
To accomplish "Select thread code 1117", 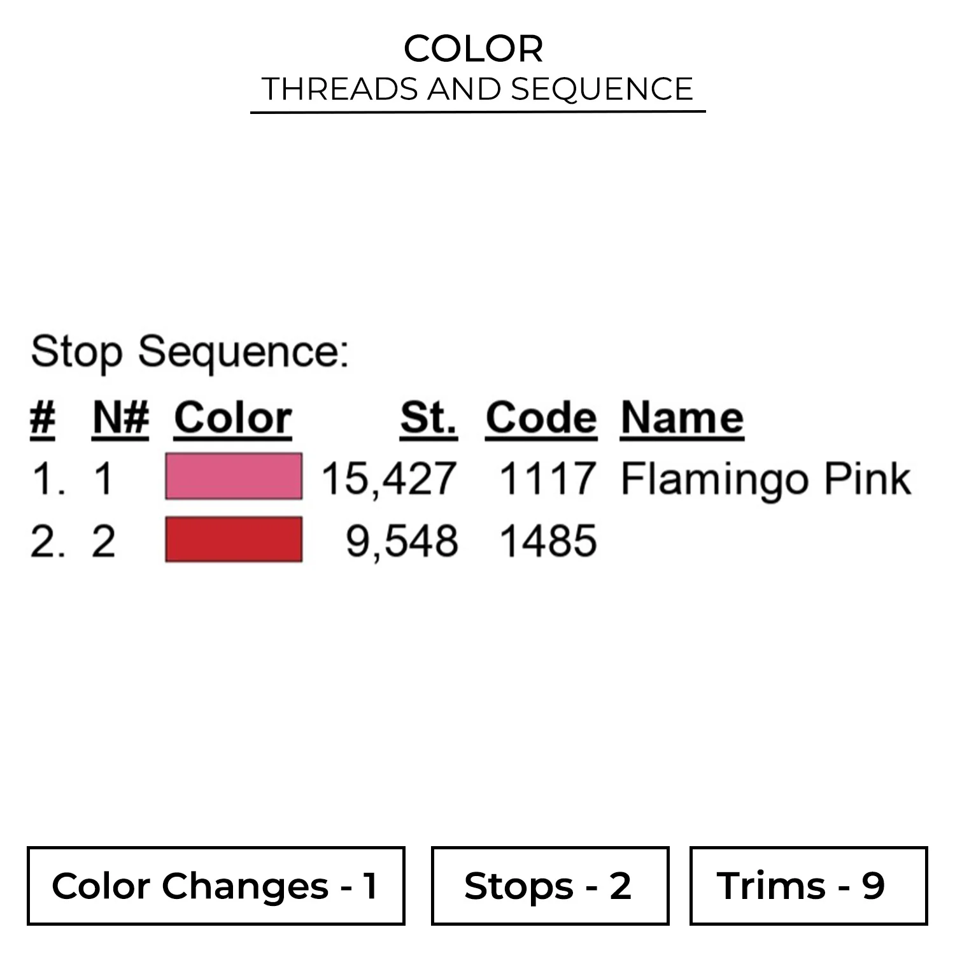I will point(548,479).
